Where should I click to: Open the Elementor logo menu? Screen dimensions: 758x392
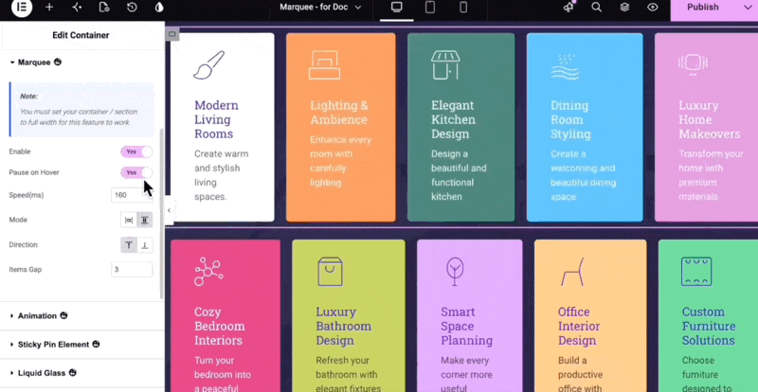coord(21,8)
